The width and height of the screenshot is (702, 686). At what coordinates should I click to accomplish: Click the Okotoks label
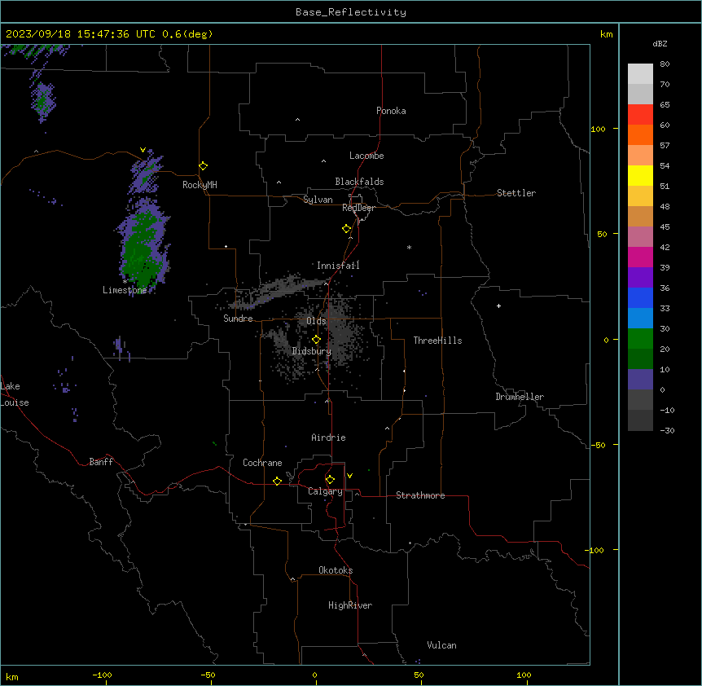click(336, 570)
